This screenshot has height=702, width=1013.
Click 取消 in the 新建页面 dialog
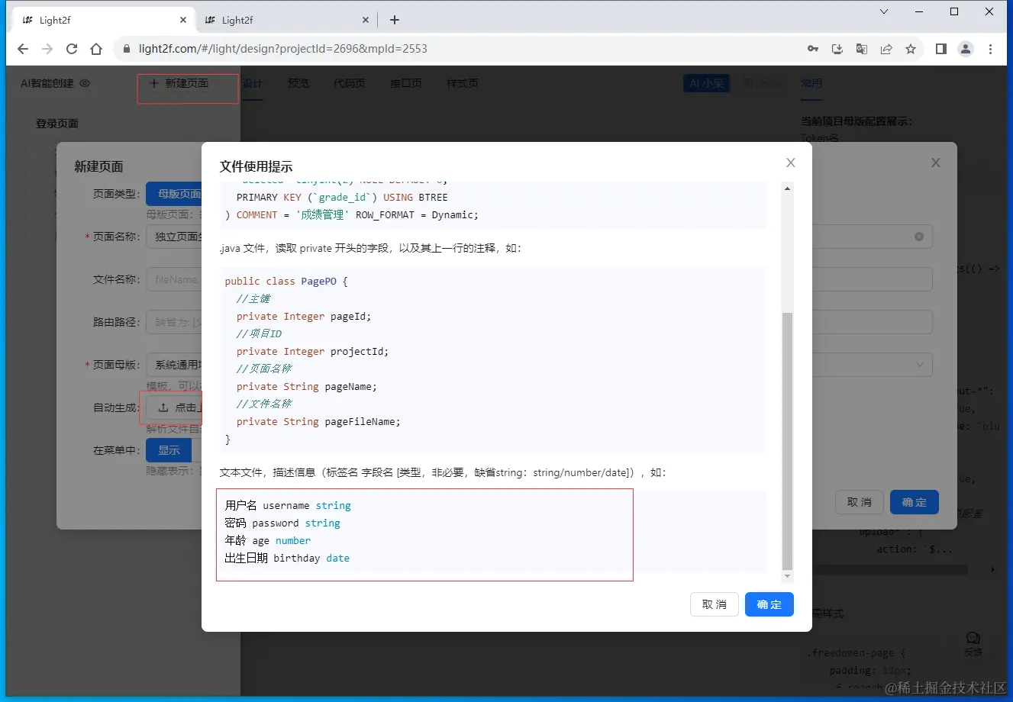point(860,502)
